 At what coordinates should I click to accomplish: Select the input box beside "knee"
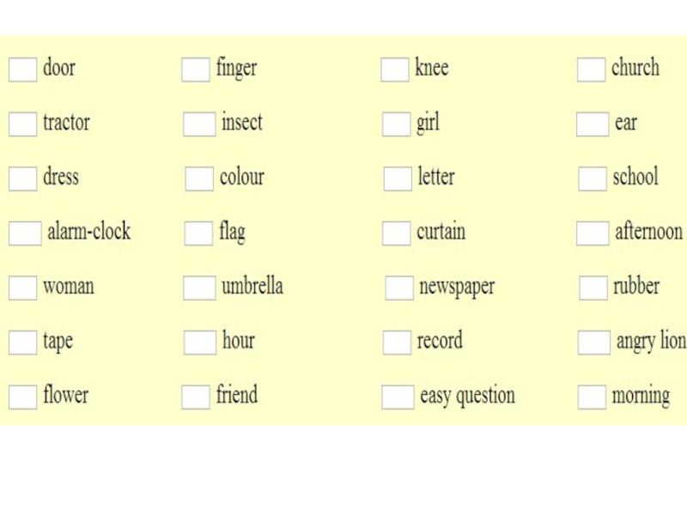point(394,70)
